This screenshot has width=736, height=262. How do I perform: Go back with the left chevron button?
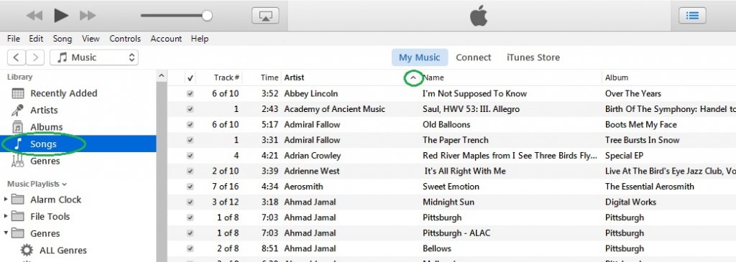click(17, 57)
